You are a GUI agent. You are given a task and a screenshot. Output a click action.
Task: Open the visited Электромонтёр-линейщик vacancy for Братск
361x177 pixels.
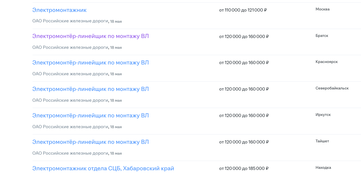point(90,36)
